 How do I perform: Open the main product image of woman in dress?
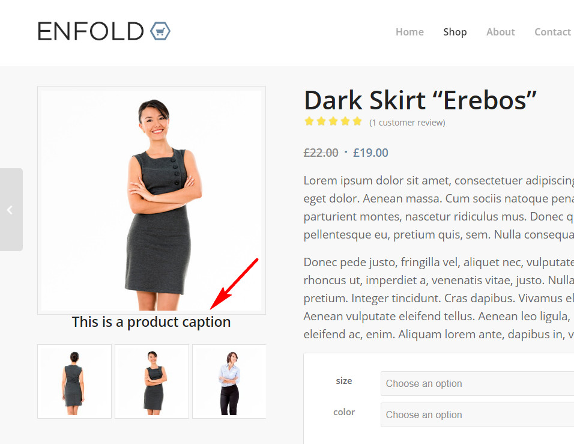pos(151,201)
